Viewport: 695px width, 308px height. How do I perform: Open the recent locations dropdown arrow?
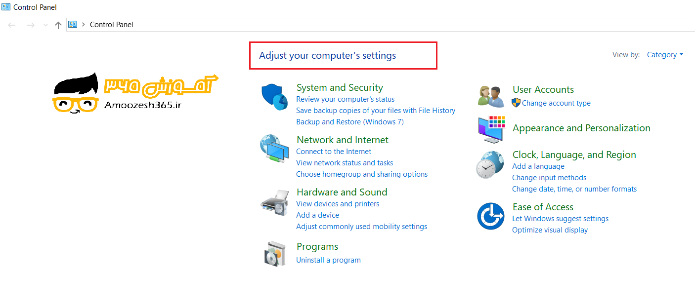pos(45,25)
